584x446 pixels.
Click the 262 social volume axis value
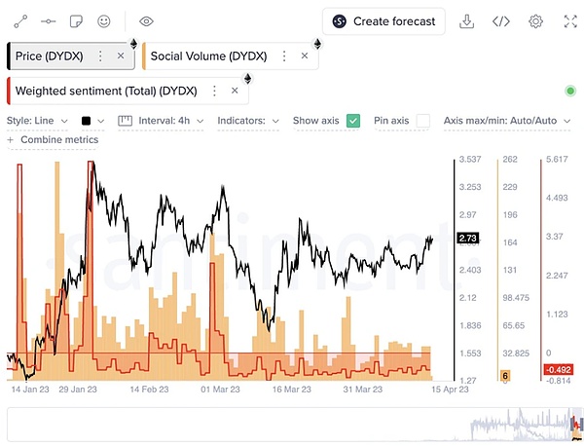click(510, 160)
